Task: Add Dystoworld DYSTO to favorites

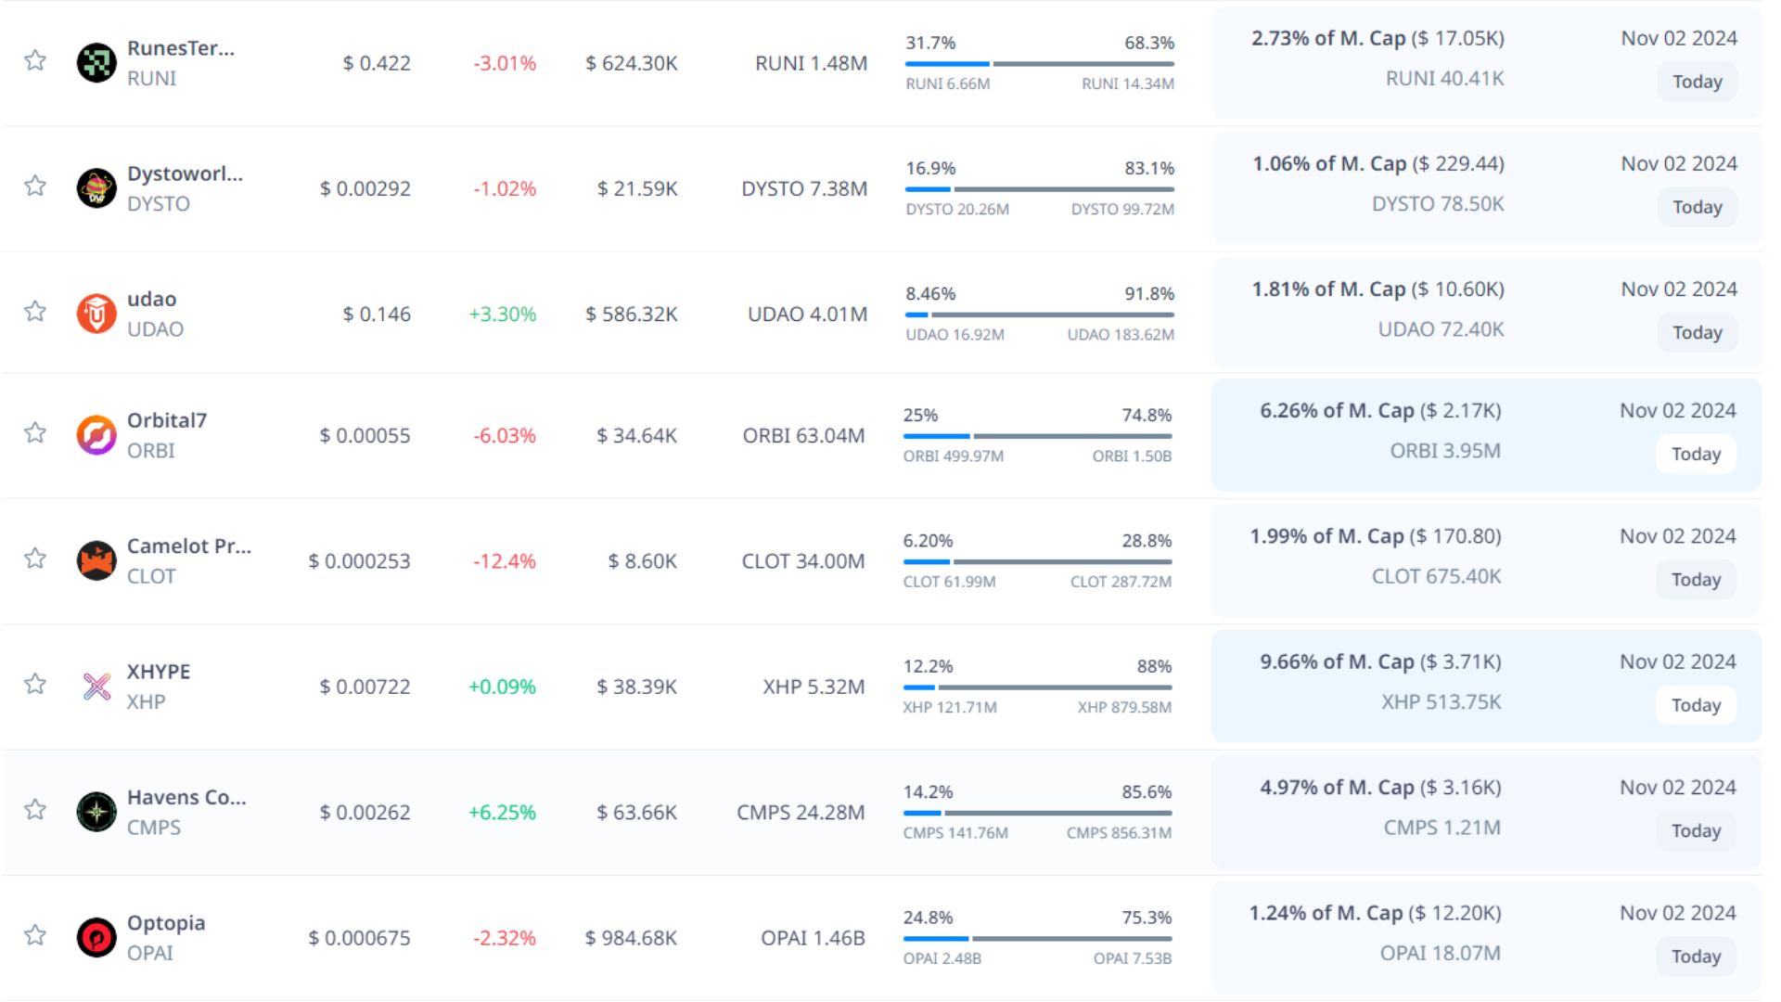Action: (x=35, y=186)
